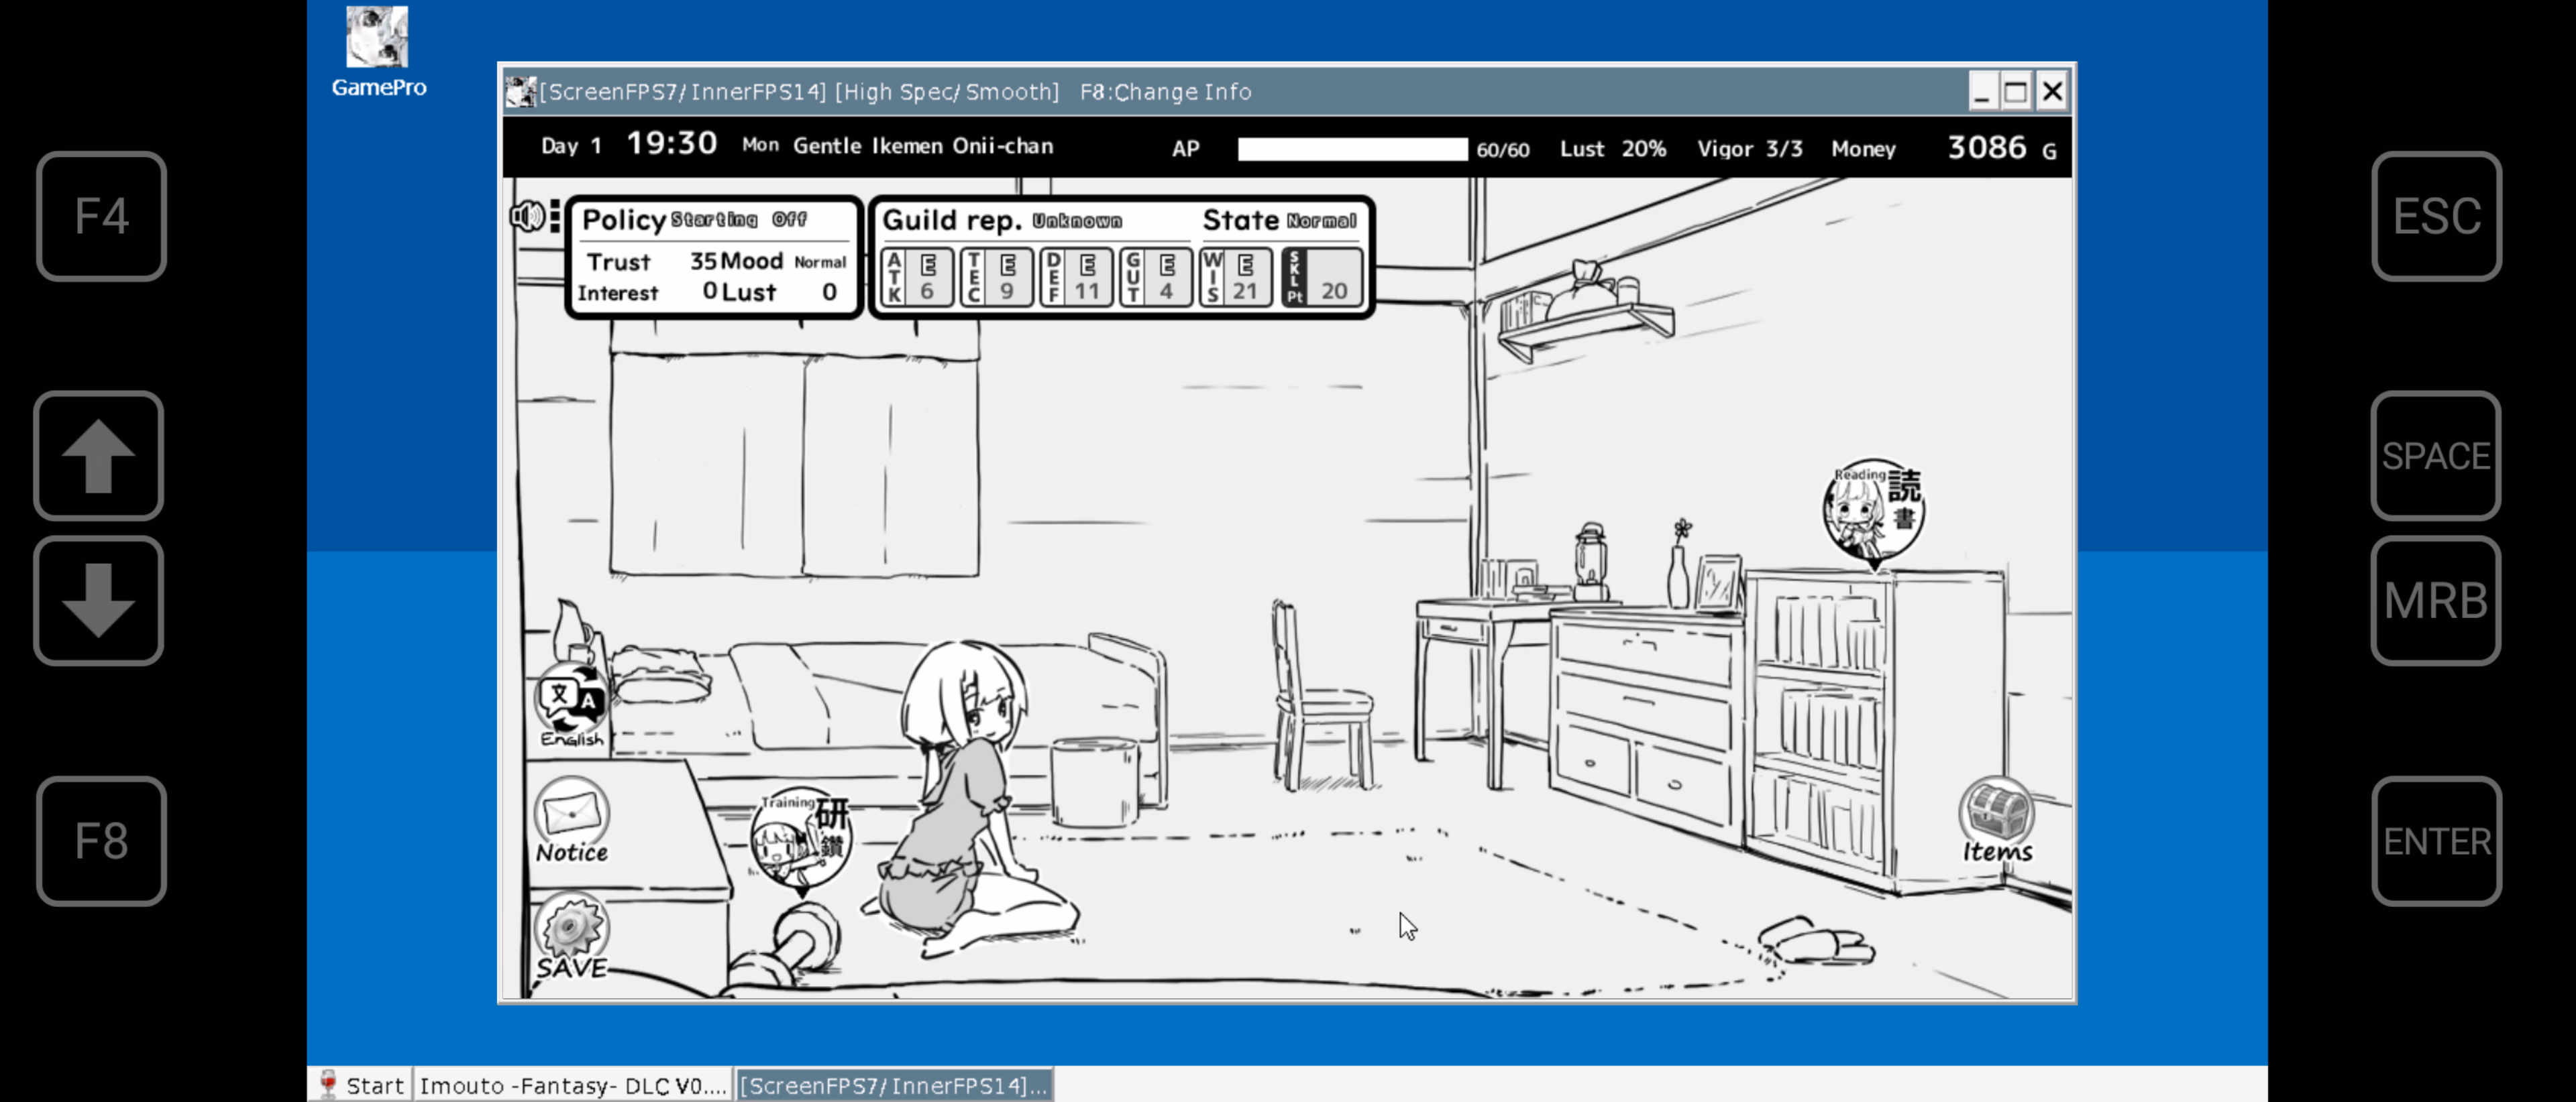2576x1102 pixels.
Task: Tap the ESC on-screen key
Action: tap(2435, 216)
